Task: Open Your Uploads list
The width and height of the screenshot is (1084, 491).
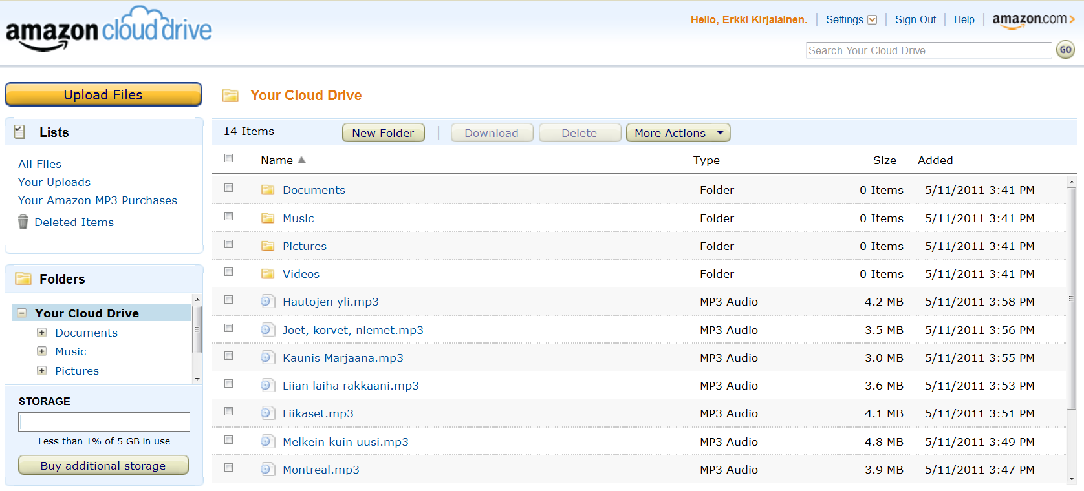Action: click(x=54, y=182)
